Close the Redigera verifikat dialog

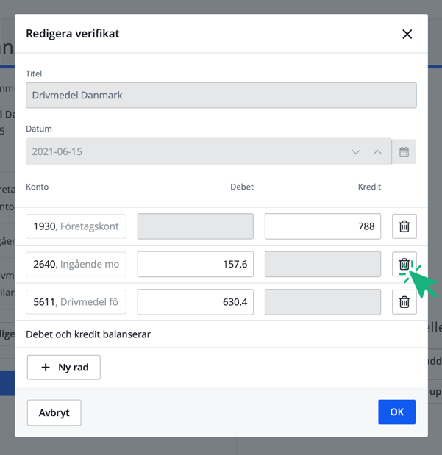[407, 34]
